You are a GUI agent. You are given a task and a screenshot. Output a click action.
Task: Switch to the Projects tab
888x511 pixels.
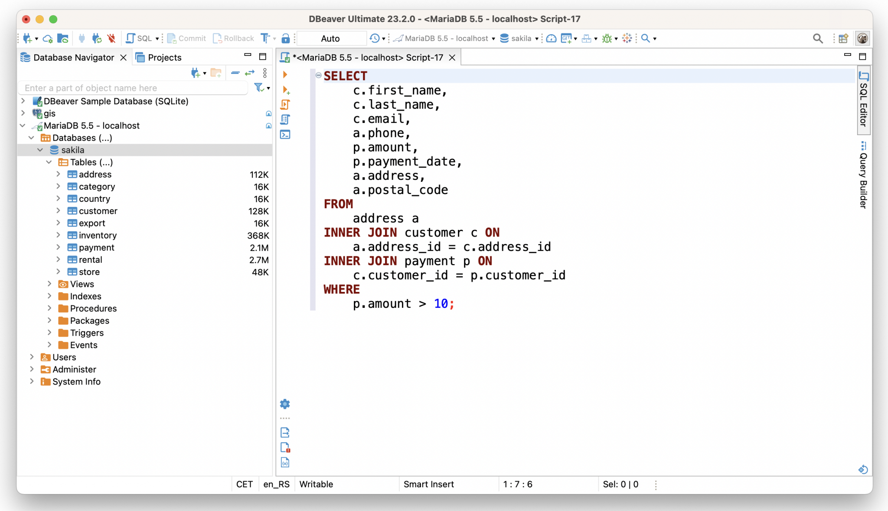click(164, 57)
